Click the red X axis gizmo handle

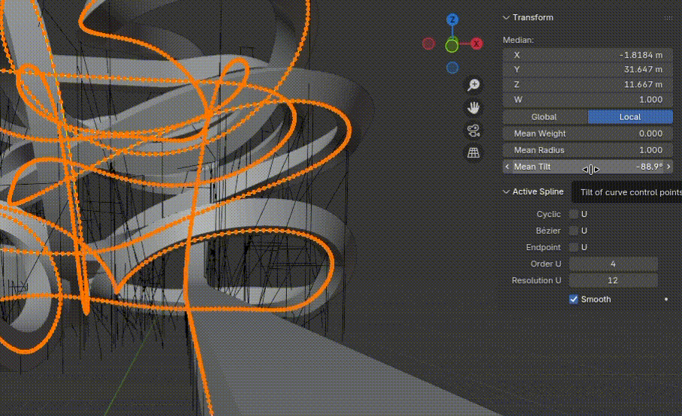[476, 44]
